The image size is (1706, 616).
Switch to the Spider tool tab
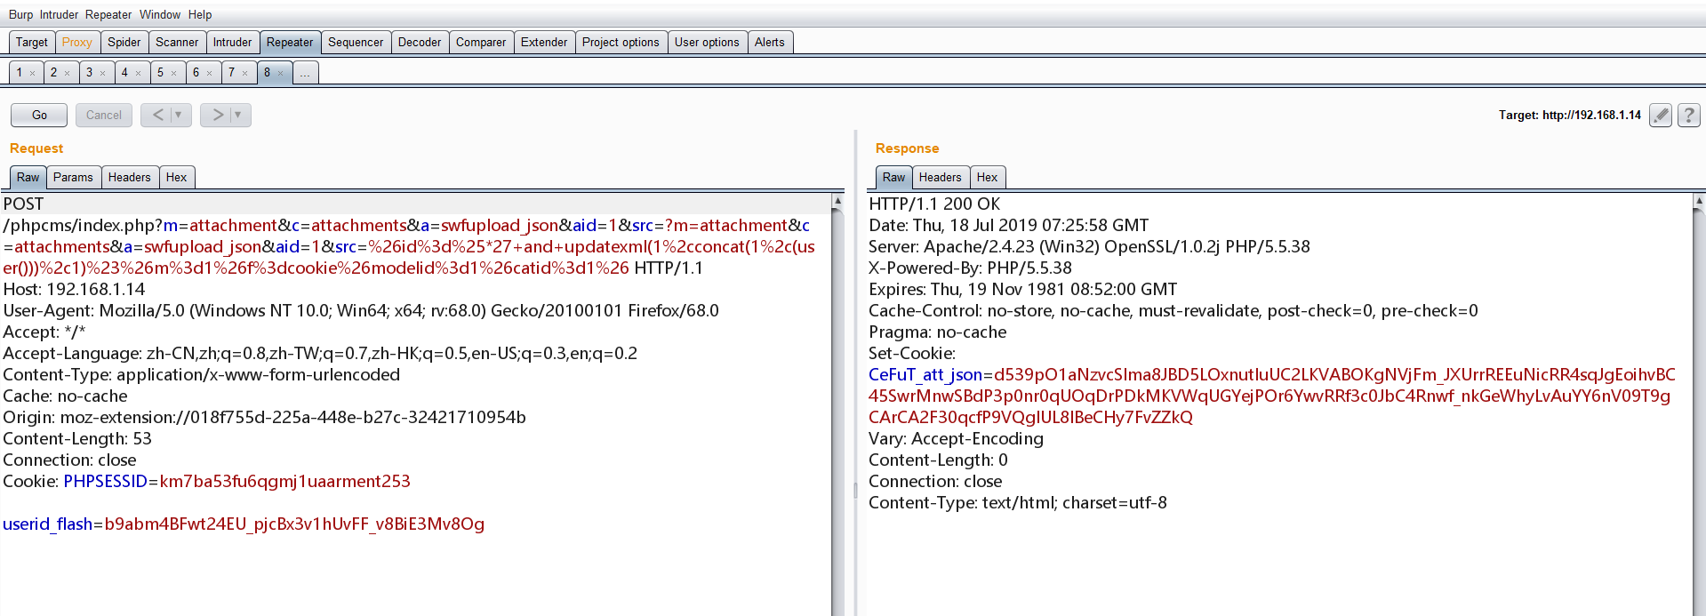point(124,42)
